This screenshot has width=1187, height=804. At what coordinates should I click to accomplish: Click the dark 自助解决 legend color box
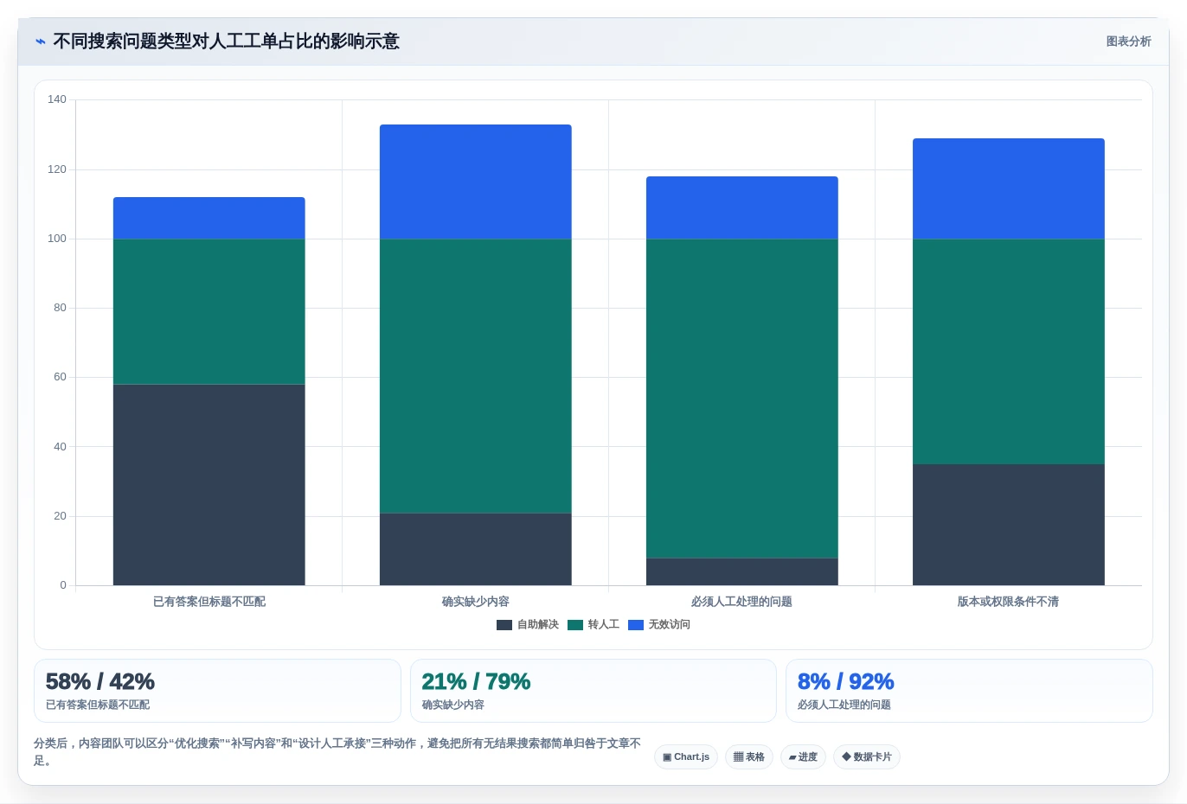point(504,625)
